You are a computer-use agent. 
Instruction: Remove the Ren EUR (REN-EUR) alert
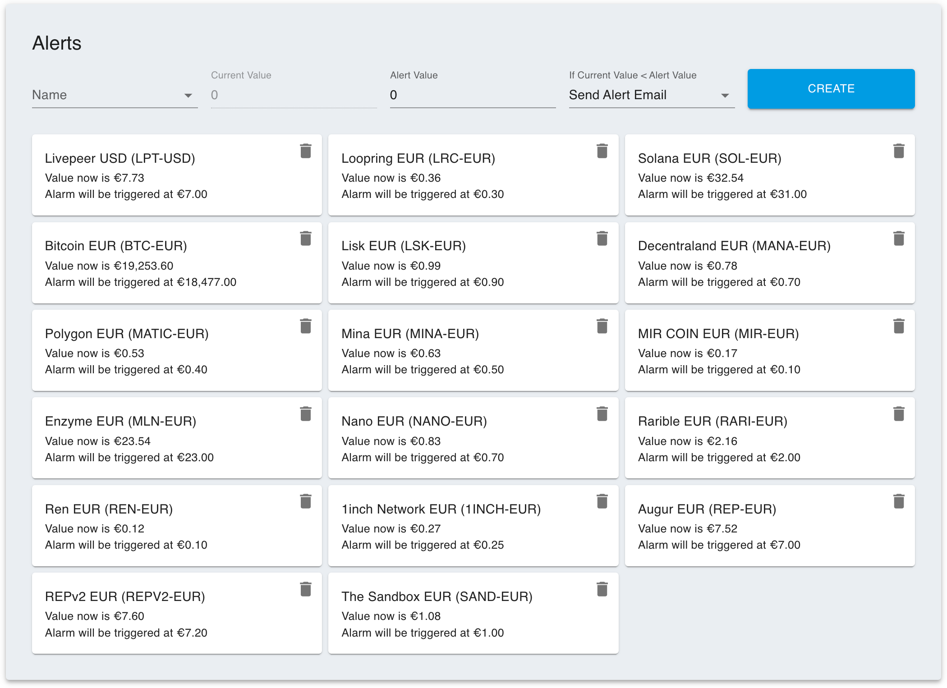[x=306, y=501]
